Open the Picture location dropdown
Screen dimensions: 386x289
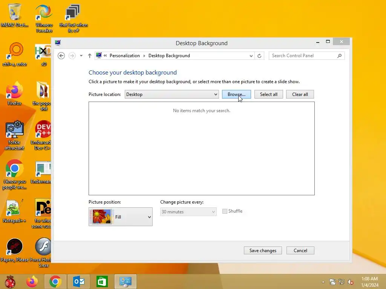[172, 94]
